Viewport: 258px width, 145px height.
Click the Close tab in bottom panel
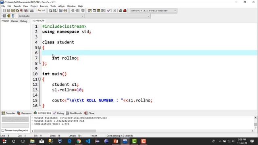(x=89, y=113)
